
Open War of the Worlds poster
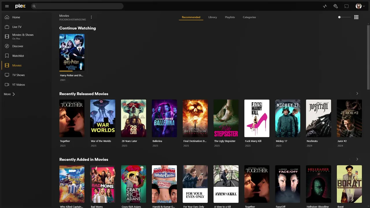[x=103, y=118]
